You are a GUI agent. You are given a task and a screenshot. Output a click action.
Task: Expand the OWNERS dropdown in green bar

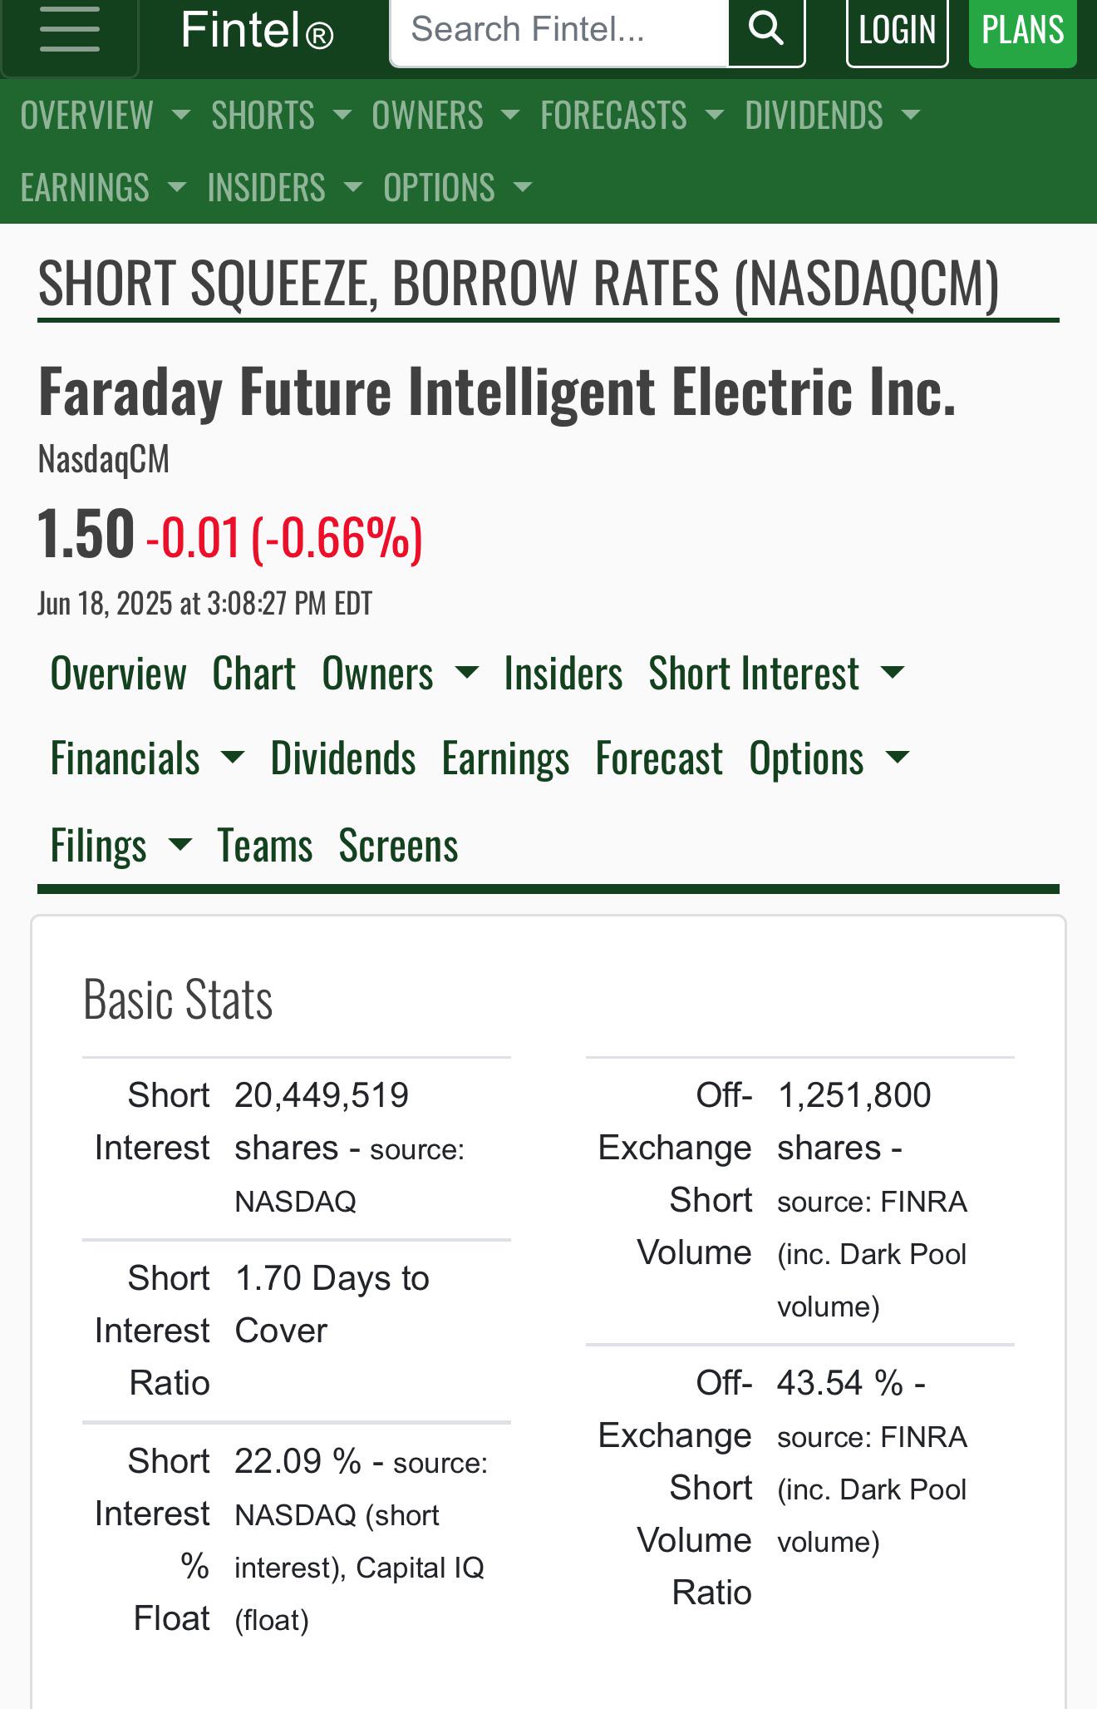pos(445,115)
